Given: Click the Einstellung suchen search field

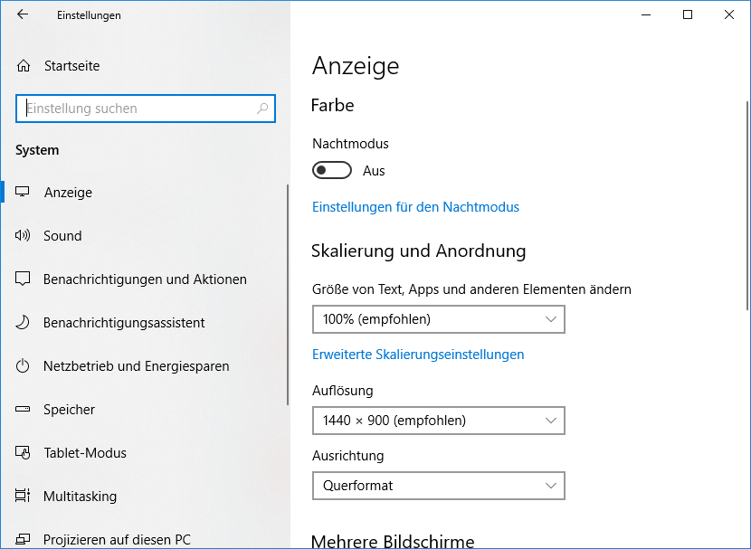Looking at the screenshot, I should click(146, 109).
